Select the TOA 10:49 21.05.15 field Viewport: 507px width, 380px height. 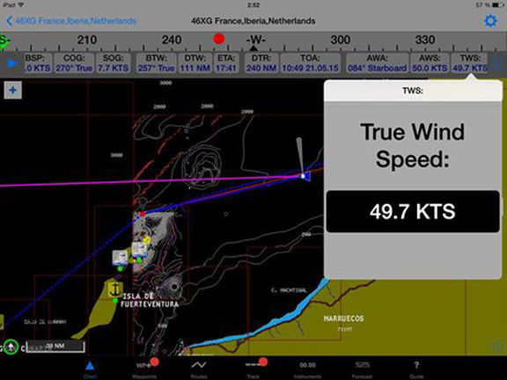click(x=311, y=63)
